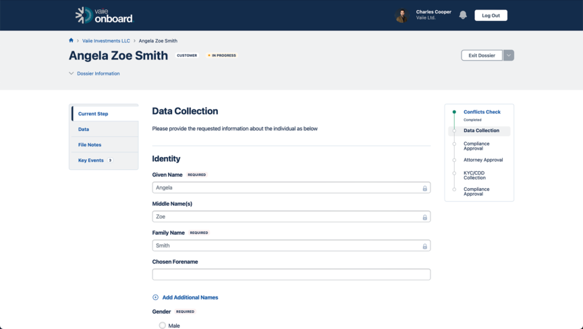583x329 pixels.
Task: Click the home icon in breadcrumb
Action: (x=72, y=40)
